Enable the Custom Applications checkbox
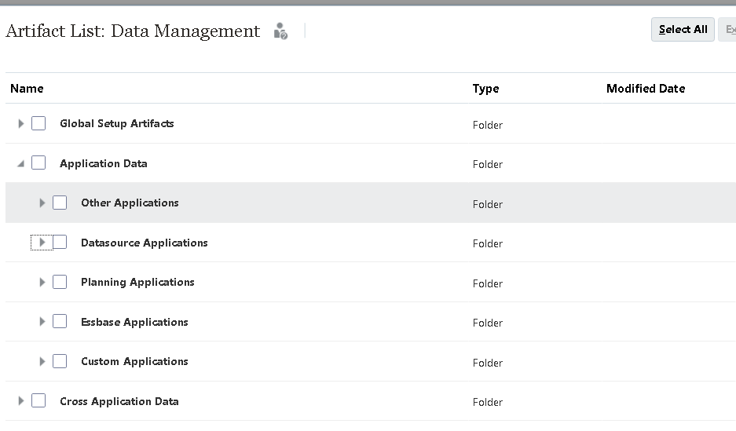The image size is (736, 431). [x=60, y=361]
